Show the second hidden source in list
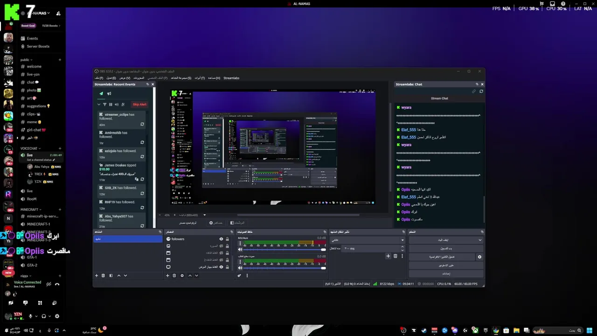 coord(222,246)
